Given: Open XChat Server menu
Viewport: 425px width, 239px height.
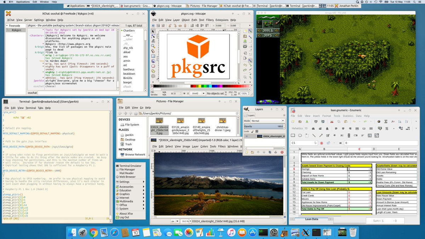Looking at the screenshot, I should point(28,20).
